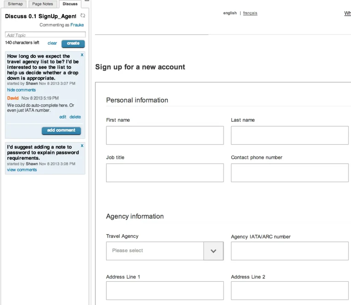The image size is (351, 305).
Task: Select the Discuss tab
Action: pos(70,4)
